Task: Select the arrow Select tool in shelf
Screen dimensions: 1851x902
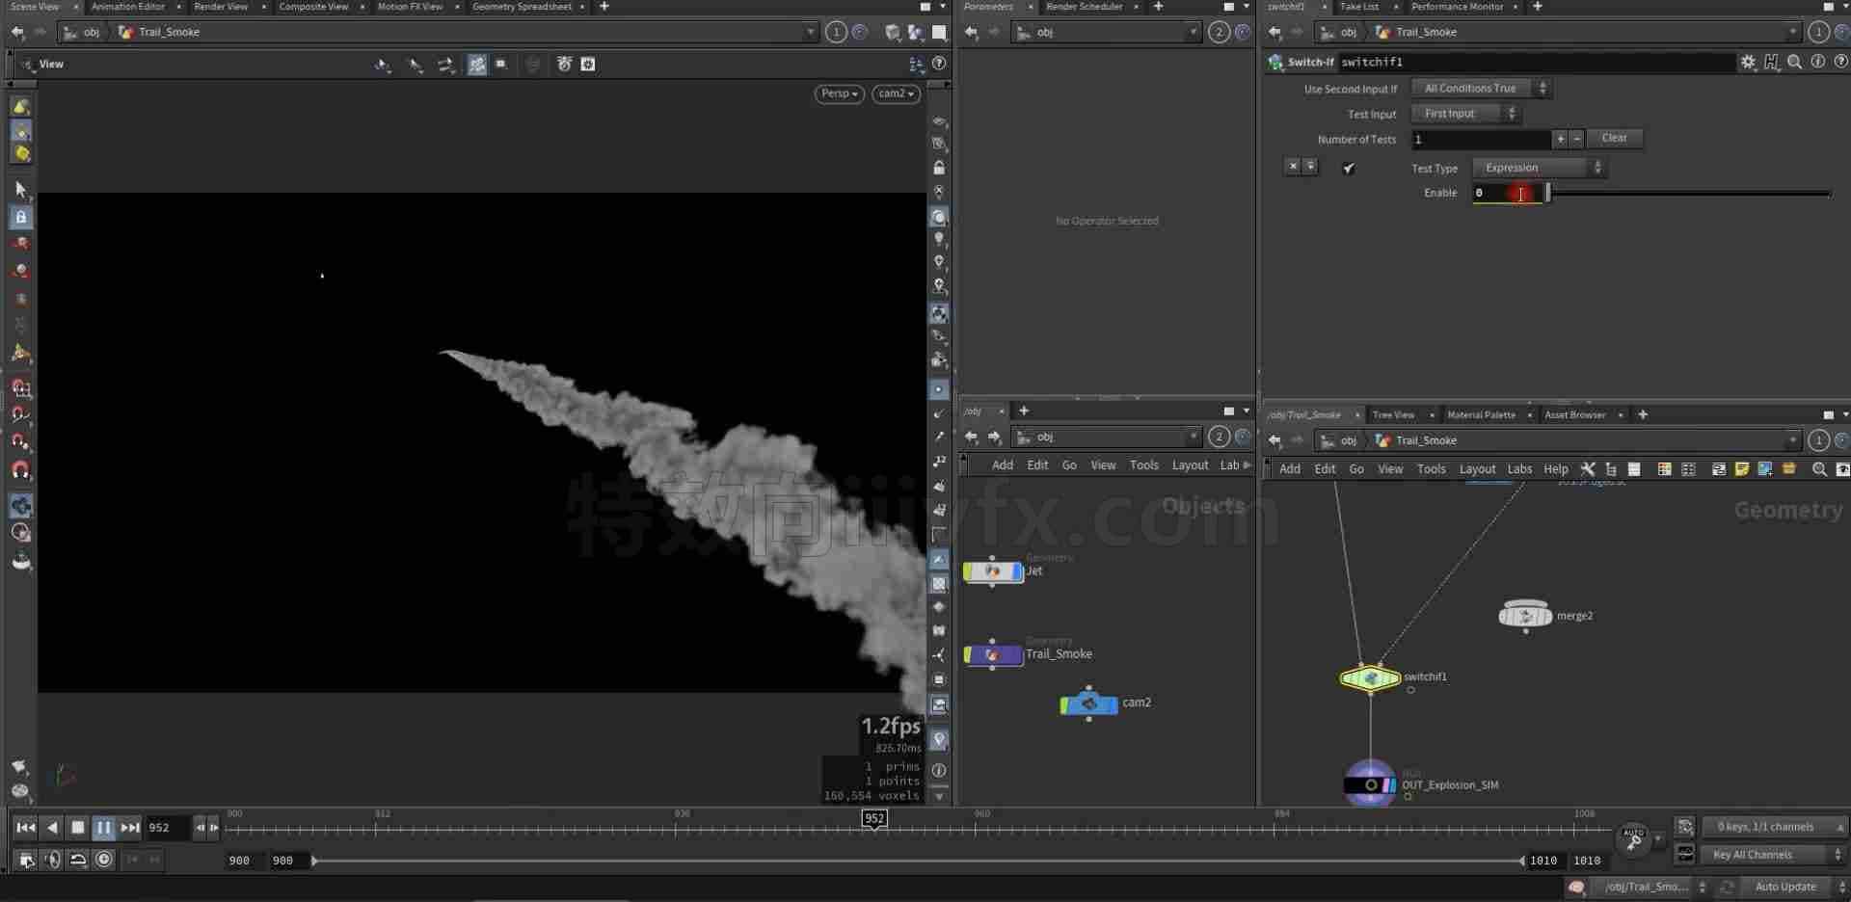Action: click(x=21, y=190)
